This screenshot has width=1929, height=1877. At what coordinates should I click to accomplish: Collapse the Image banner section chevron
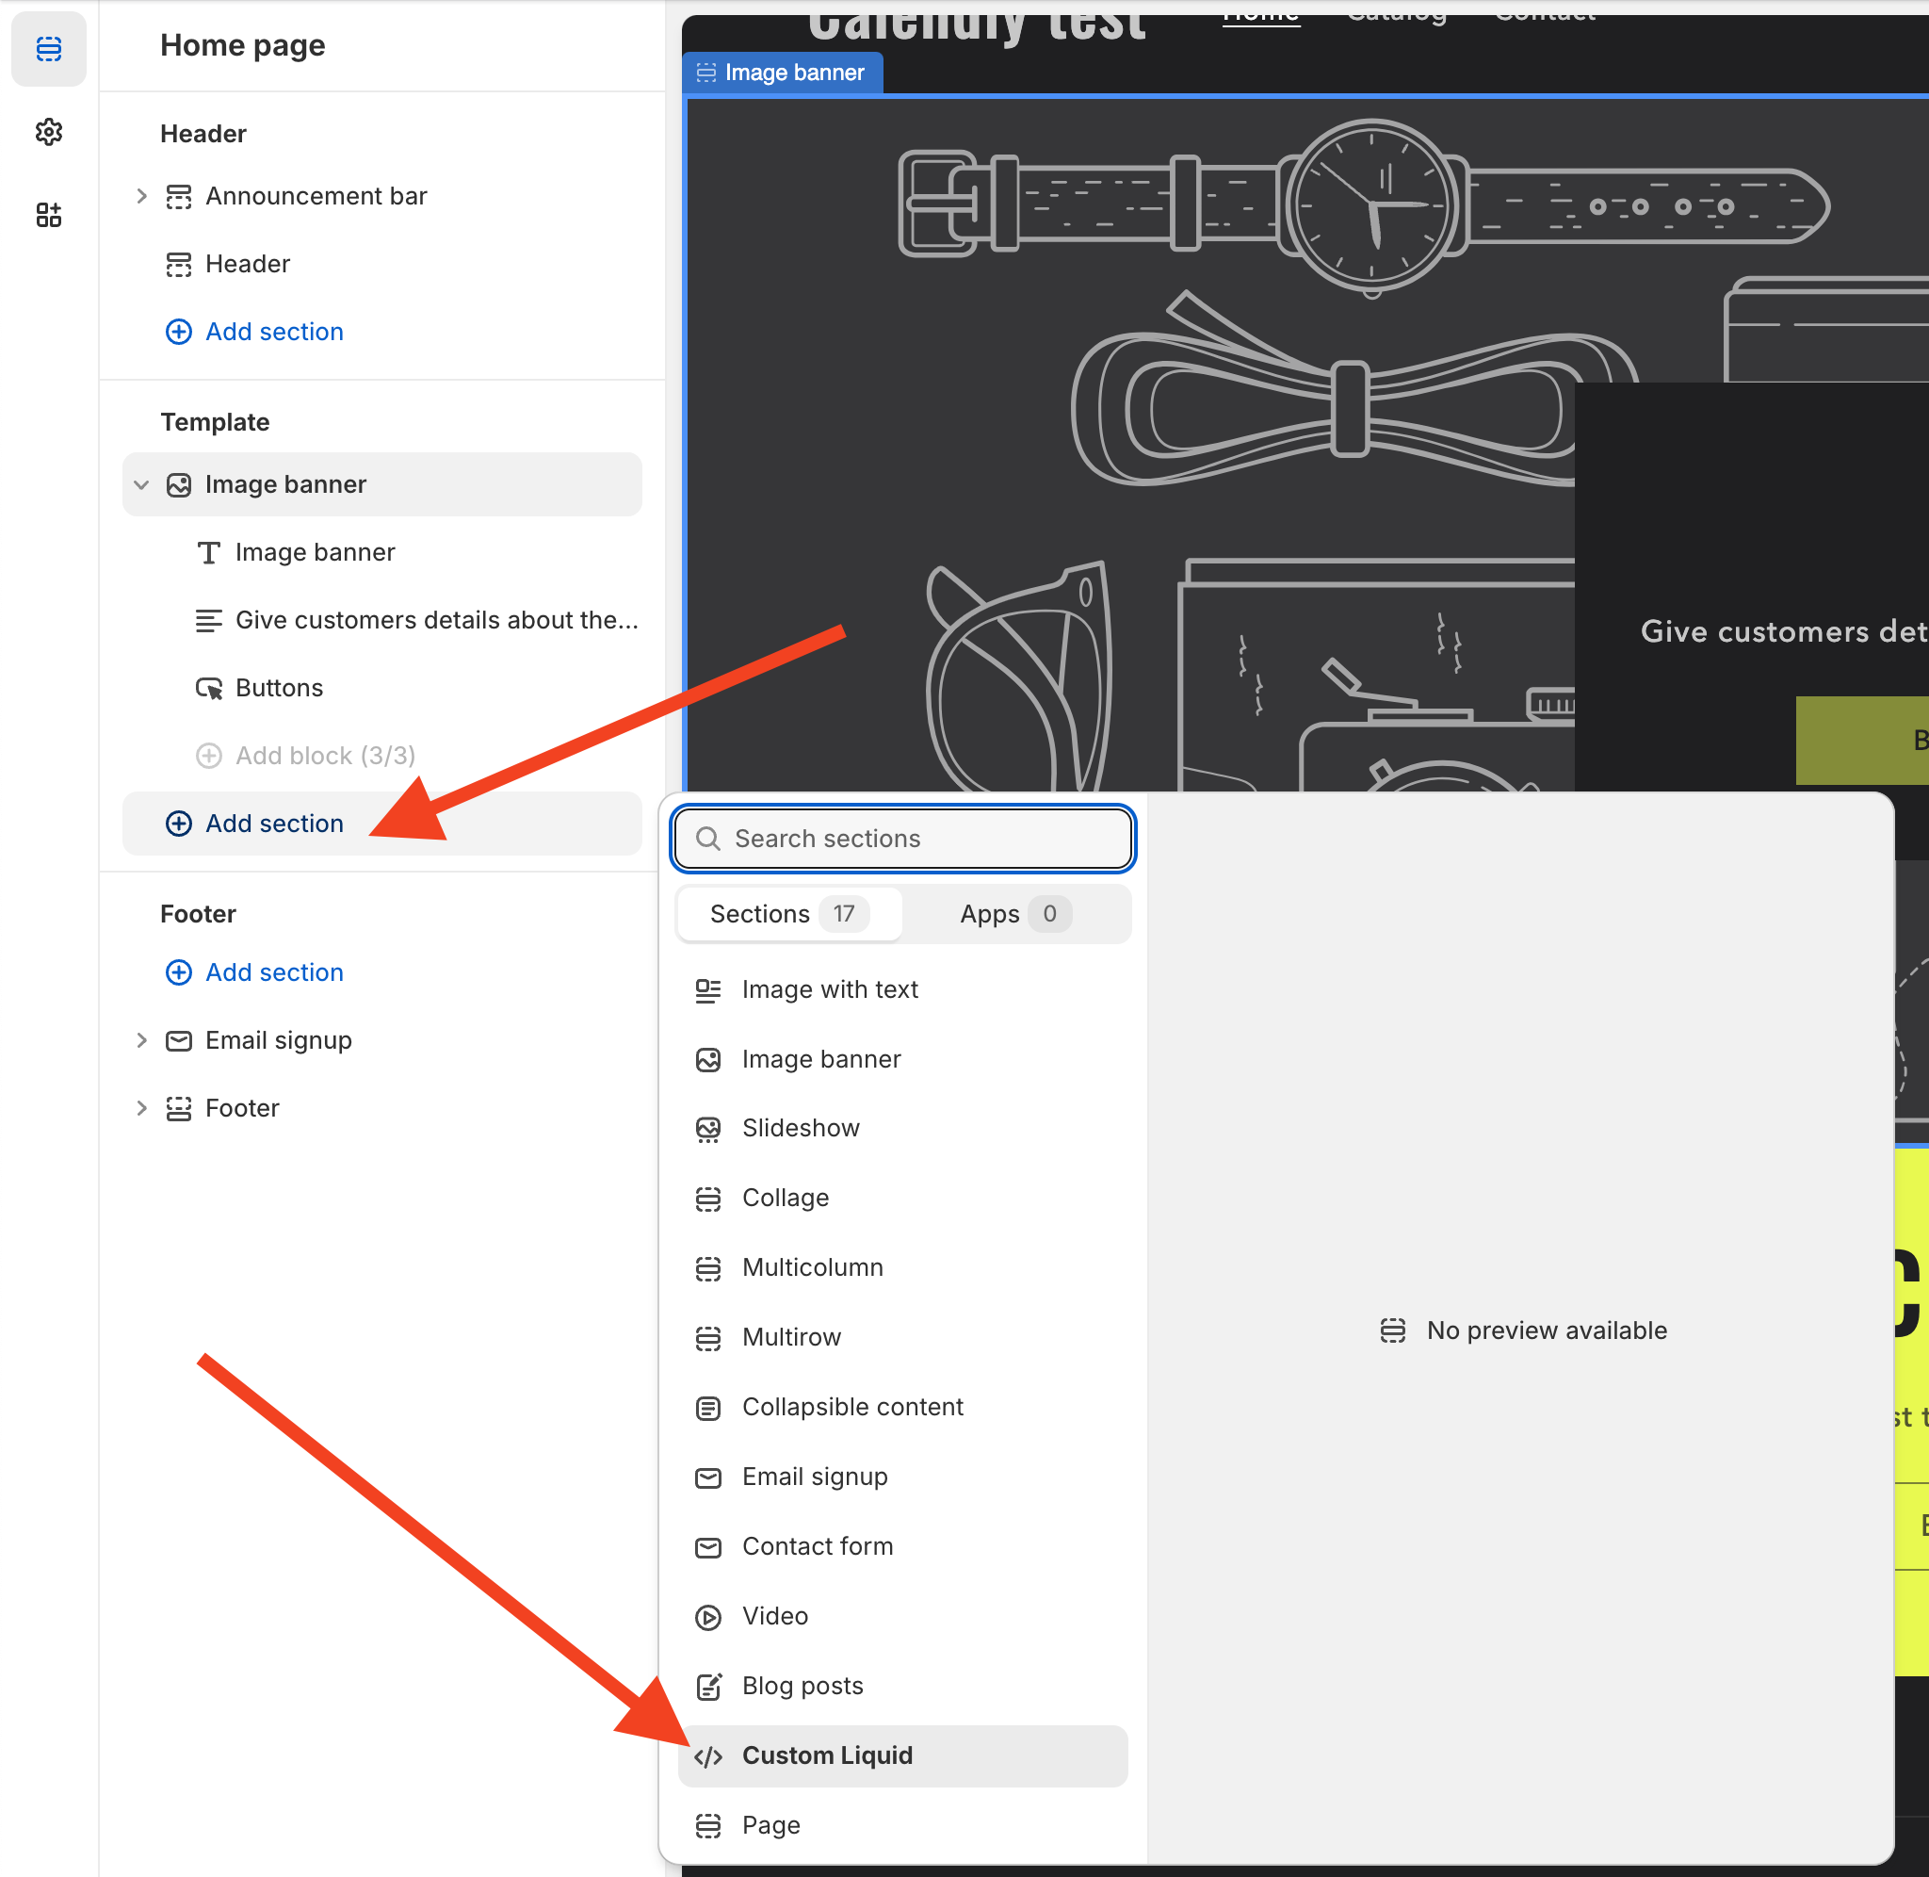click(141, 485)
